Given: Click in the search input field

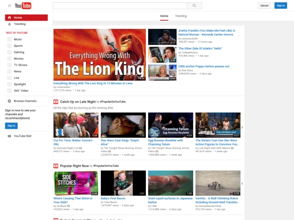Looking at the screenshot, I should click(x=120, y=5).
